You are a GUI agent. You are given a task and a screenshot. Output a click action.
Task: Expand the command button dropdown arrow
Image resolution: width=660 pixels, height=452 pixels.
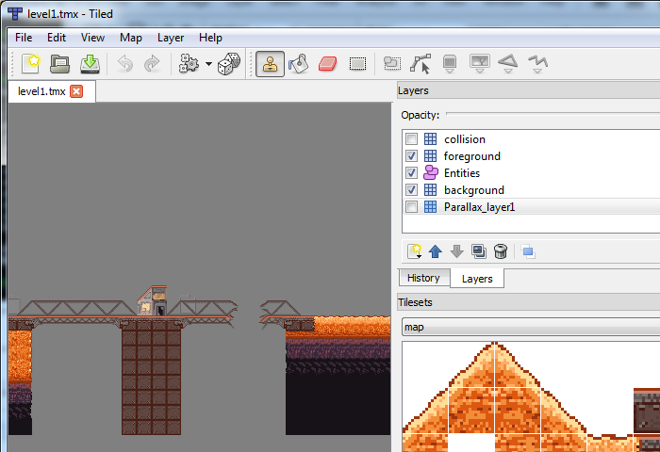point(208,64)
